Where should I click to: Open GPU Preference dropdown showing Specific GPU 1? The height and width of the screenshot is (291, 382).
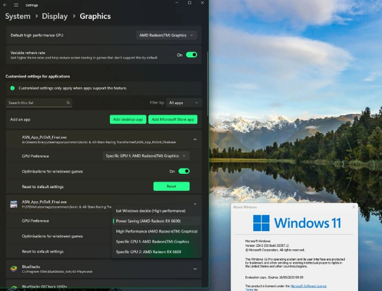pyautogui.click(x=146, y=156)
